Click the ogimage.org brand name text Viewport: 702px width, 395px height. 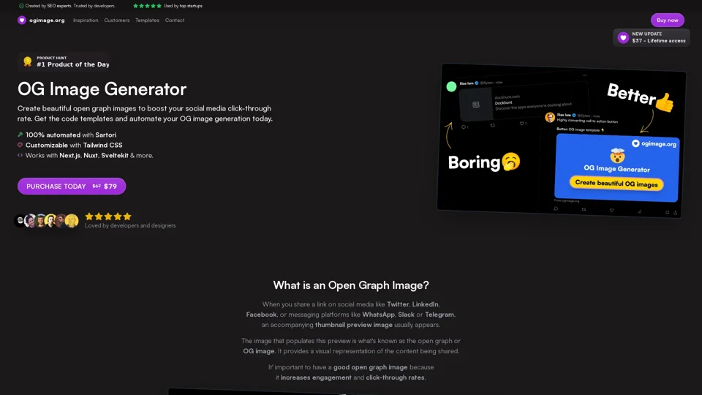point(47,20)
